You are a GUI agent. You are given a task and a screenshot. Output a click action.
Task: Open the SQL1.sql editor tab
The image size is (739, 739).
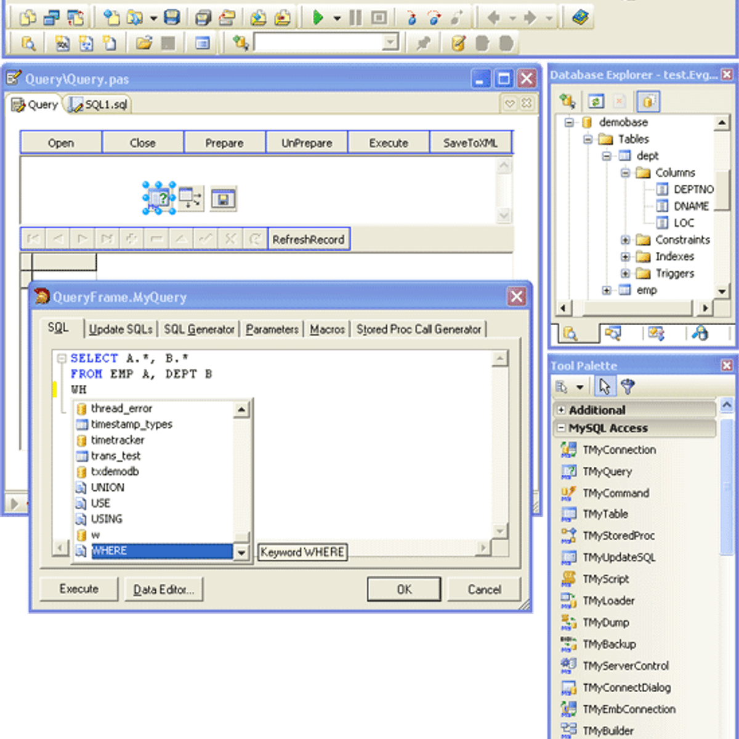click(x=99, y=105)
